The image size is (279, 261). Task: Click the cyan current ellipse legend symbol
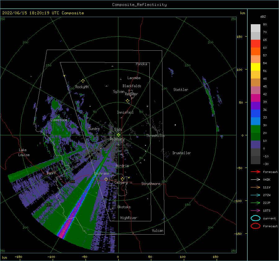(x=255, y=218)
